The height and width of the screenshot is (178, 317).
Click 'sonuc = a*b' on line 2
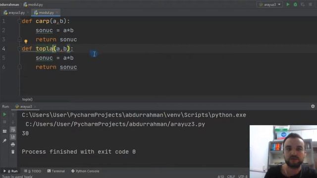coord(54,30)
